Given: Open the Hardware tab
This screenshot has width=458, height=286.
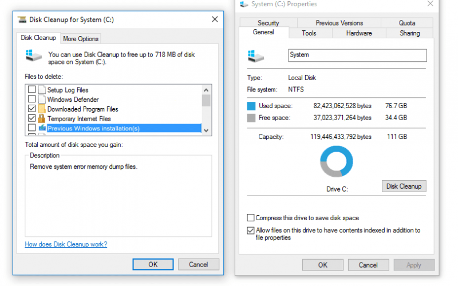Looking at the screenshot, I should pyautogui.click(x=359, y=33).
